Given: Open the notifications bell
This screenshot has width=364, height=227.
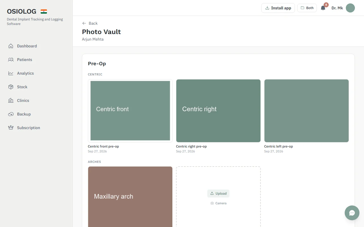Looking at the screenshot, I should [x=323, y=8].
